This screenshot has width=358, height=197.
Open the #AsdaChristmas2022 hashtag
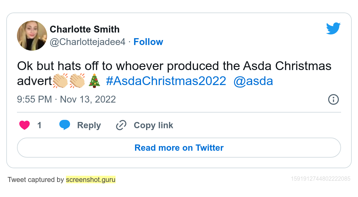tap(166, 81)
